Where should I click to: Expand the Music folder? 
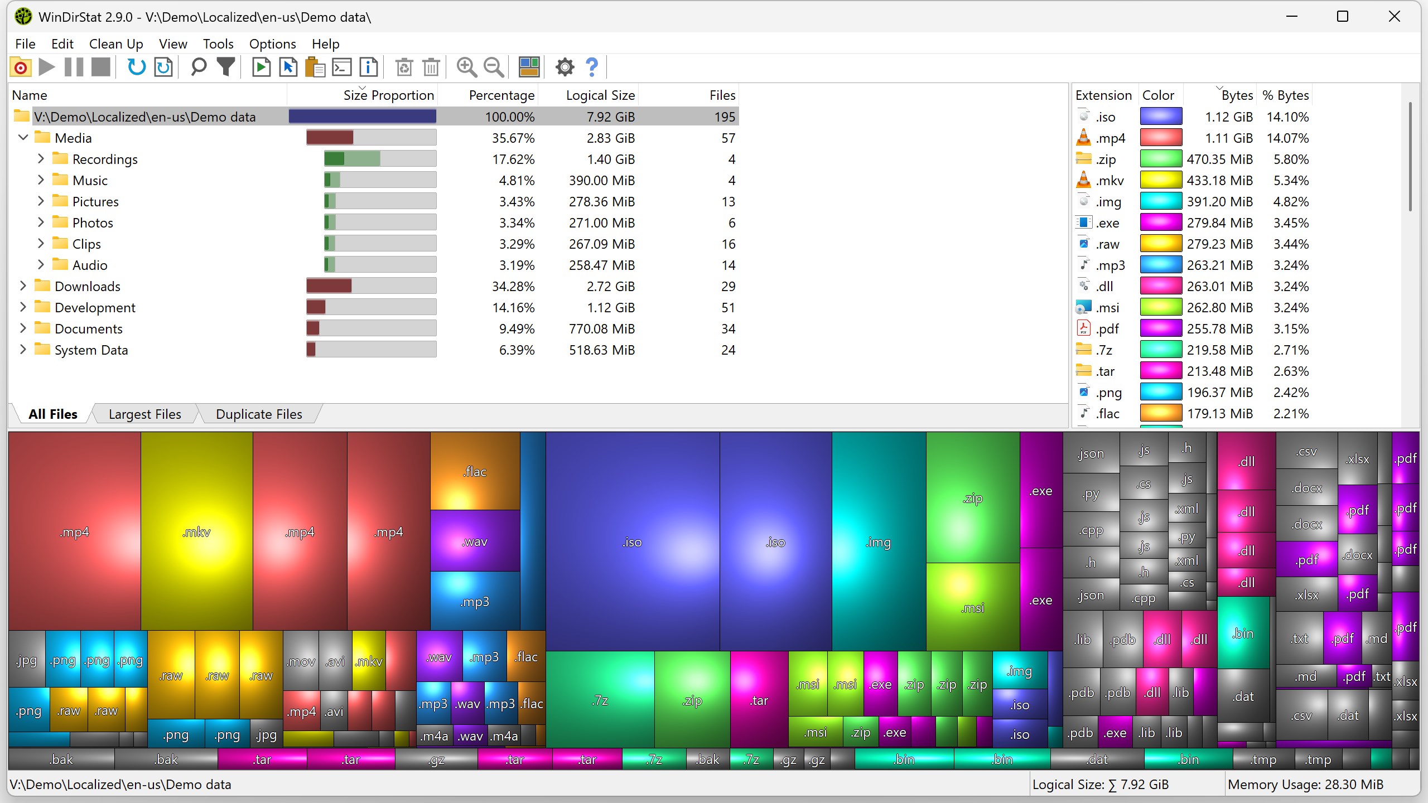41,180
